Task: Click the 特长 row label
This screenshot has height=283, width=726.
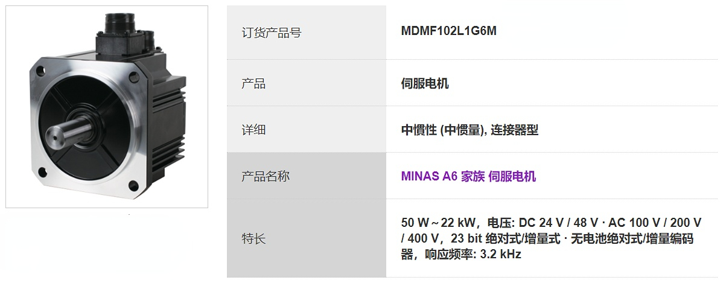Action: (x=253, y=239)
